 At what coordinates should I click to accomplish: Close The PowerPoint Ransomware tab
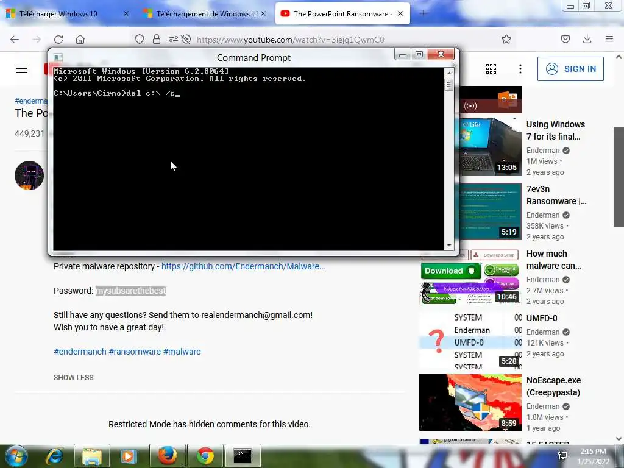coord(400,13)
